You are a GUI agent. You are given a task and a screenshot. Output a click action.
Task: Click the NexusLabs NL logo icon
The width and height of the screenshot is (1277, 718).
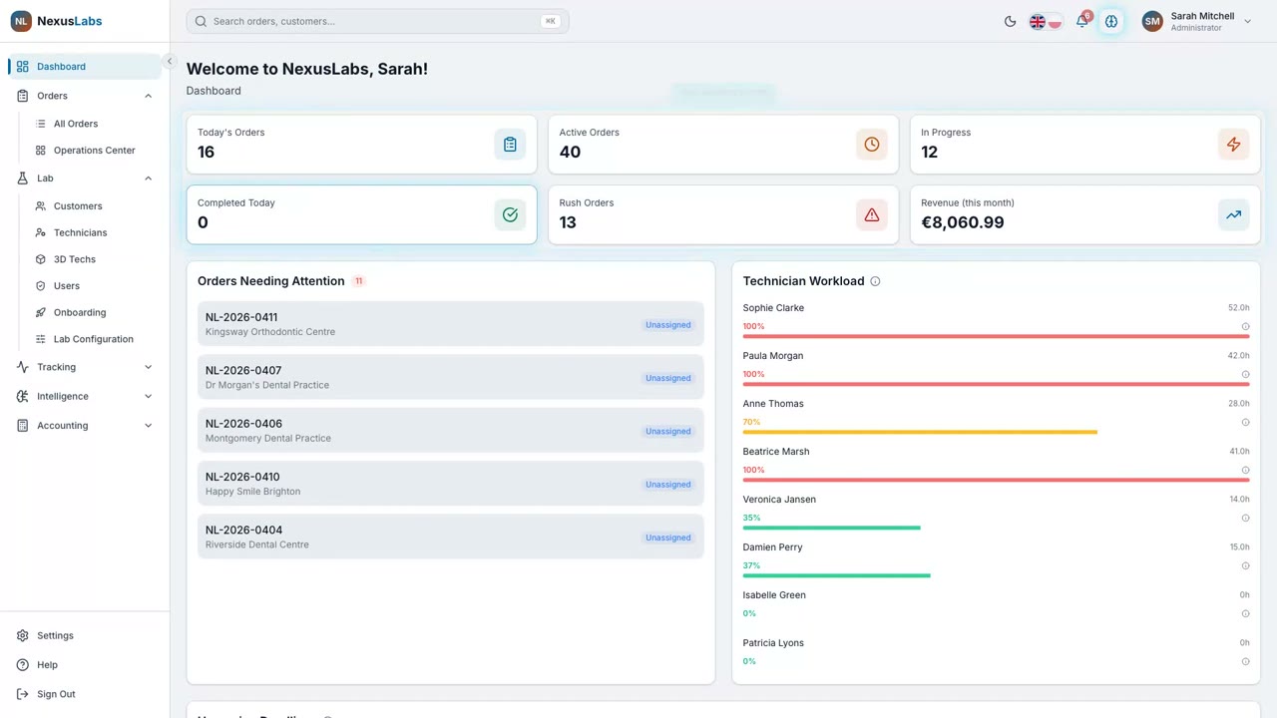(21, 21)
